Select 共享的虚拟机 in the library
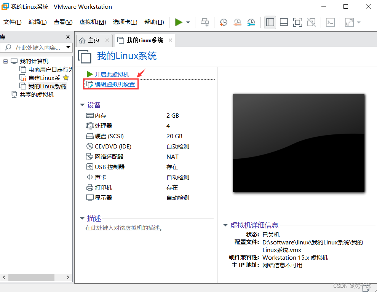Viewport: 377px width, 292px height. (37, 95)
